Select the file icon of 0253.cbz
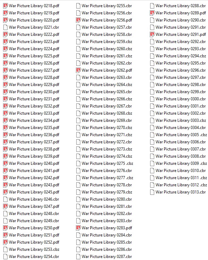Viewport: 208px width, 260px height. tap(5, 249)
